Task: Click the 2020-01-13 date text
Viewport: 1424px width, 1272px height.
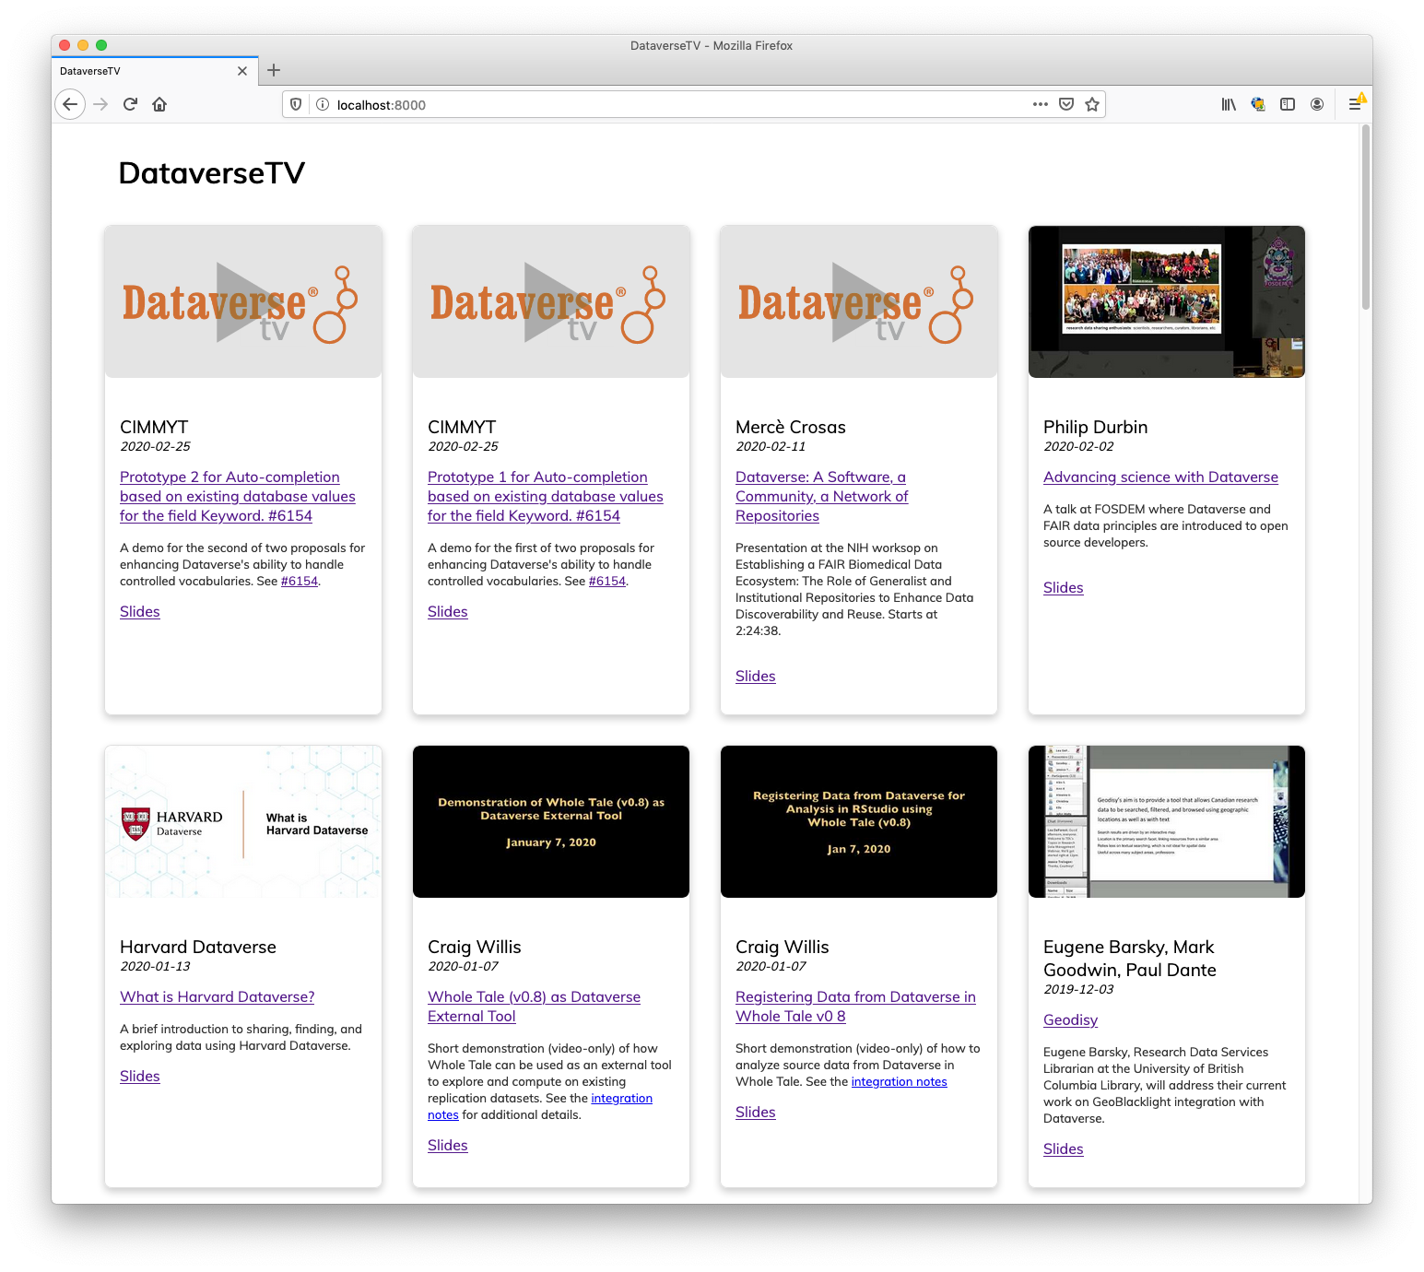Action: [x=155, y=966]
